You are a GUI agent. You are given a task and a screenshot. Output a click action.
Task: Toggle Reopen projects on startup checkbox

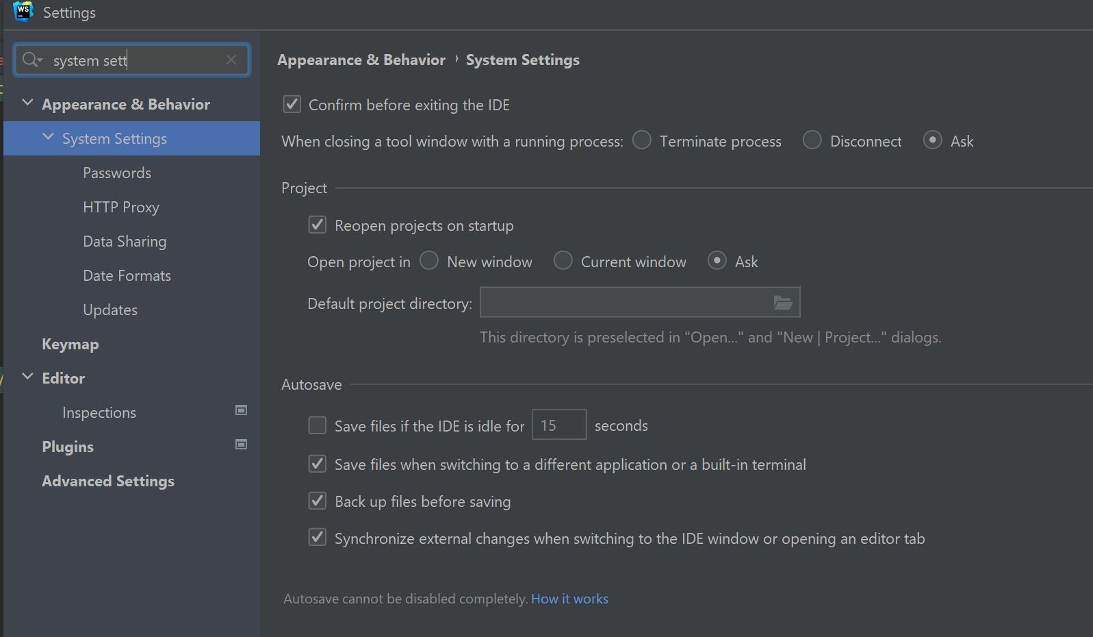tap(318, 225)
